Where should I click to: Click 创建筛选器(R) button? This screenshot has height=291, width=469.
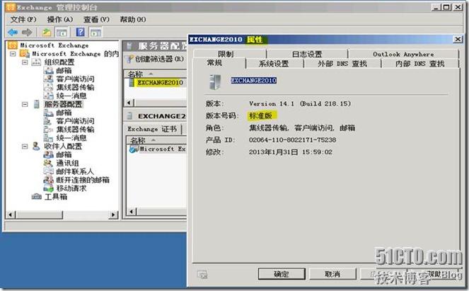point(156,59)
